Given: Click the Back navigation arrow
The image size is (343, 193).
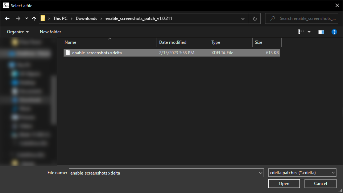Looking at the screenshot, I should click(x=8, y=18).
